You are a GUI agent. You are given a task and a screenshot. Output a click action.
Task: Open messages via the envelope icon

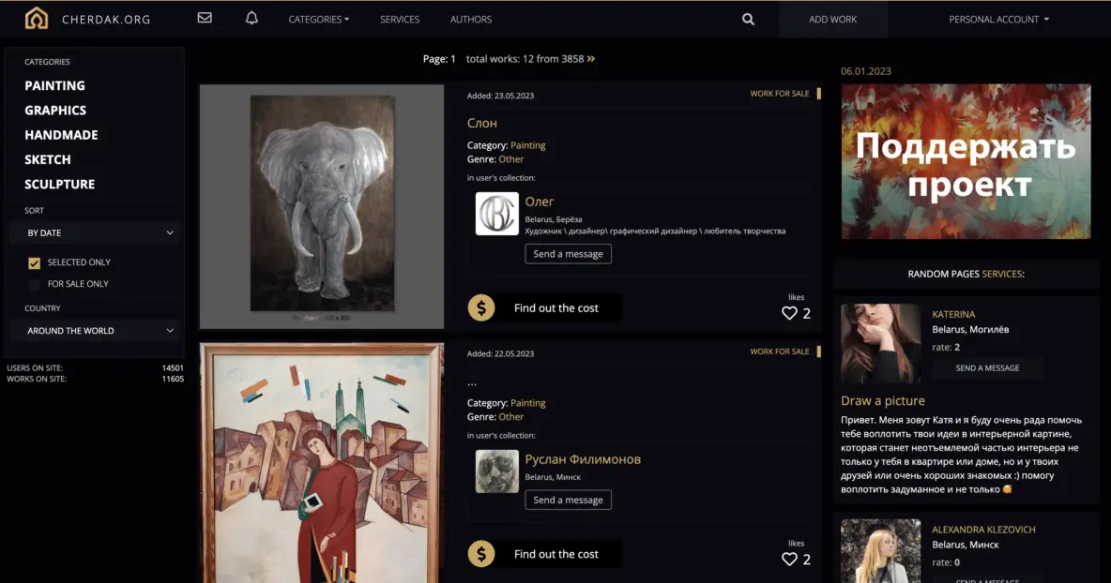[x=205, y=19]
